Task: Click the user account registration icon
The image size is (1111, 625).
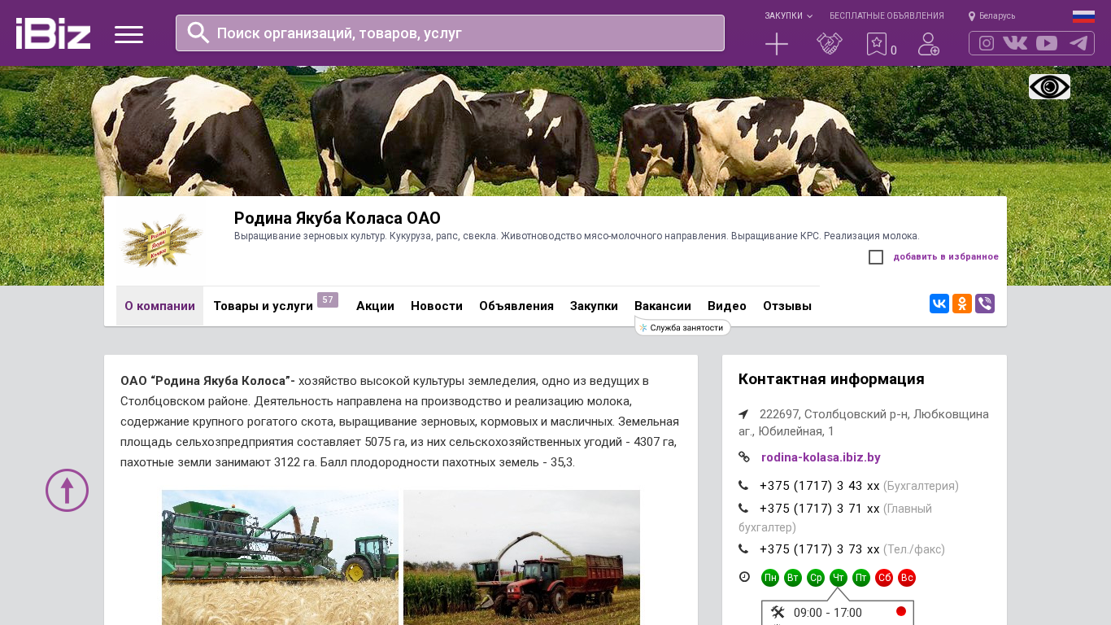Action: pos(929,44)
